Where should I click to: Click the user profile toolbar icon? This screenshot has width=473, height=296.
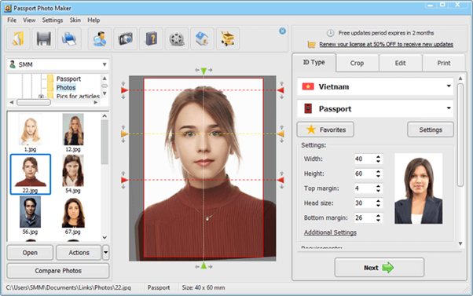tap(100, 38)
